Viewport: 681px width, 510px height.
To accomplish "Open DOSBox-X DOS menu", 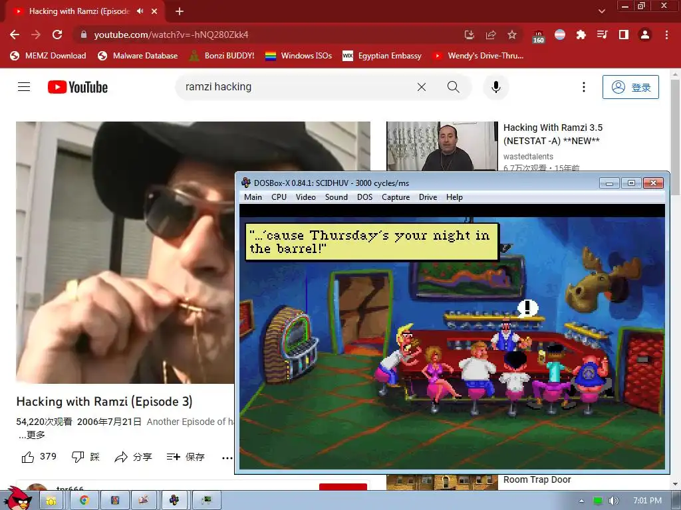I will coord(365,197).
